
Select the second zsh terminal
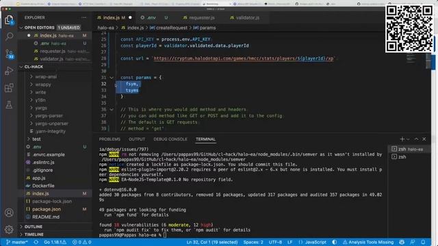click(409, 156)
